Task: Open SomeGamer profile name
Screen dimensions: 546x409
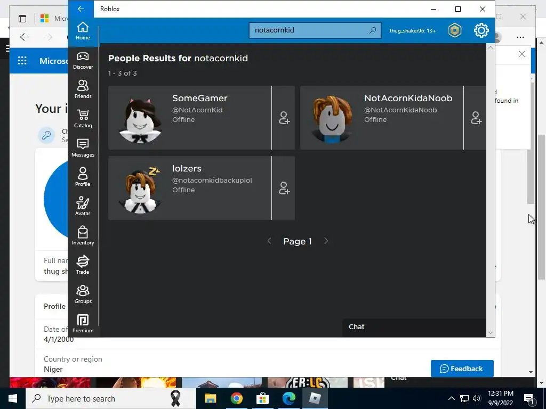Action: pos(200,98)
